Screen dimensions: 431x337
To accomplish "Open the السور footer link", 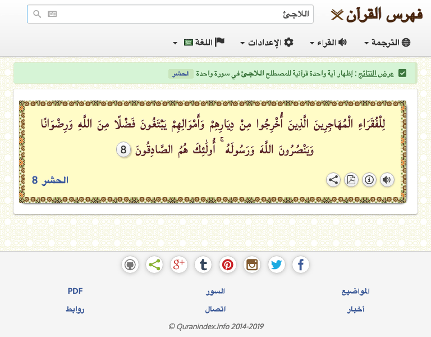I will [x=215, y=291].
